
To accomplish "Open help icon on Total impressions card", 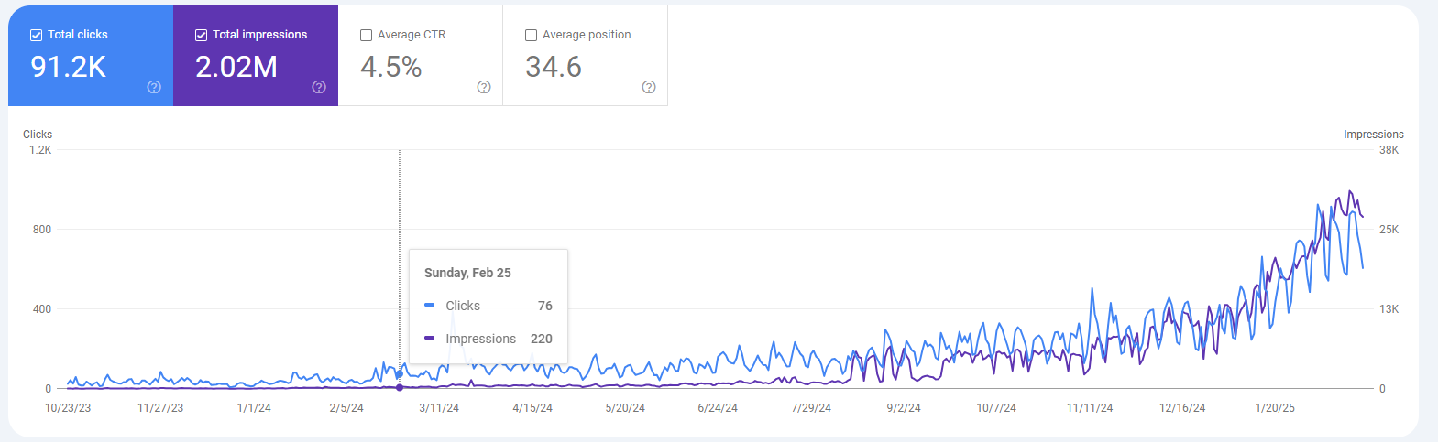I will pos(319,87).
